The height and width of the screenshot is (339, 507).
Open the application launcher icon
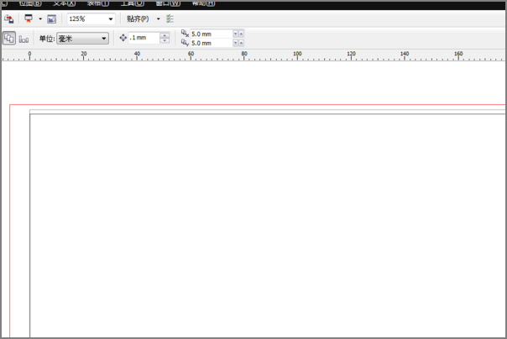[29, 18]
